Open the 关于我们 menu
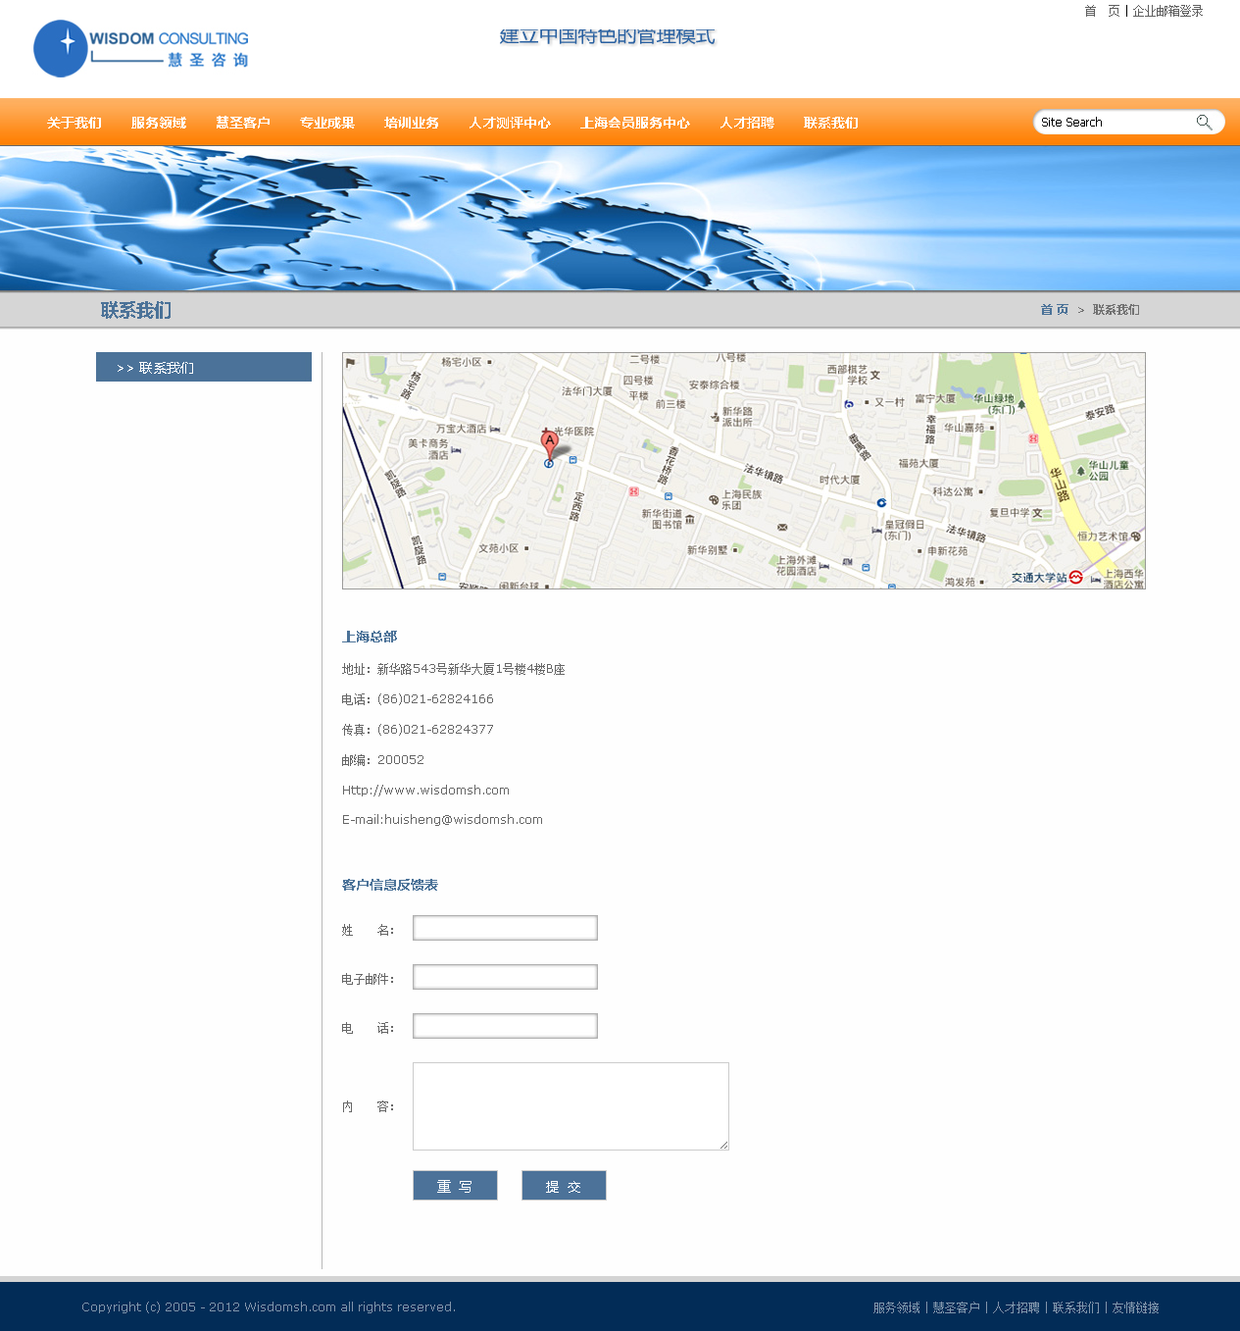The height and width of the screenshot is (1331, 1240). click(74, 123)
